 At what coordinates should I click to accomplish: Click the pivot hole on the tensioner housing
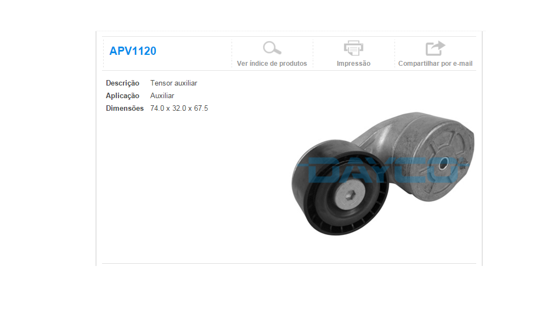[x=443, y=163]
